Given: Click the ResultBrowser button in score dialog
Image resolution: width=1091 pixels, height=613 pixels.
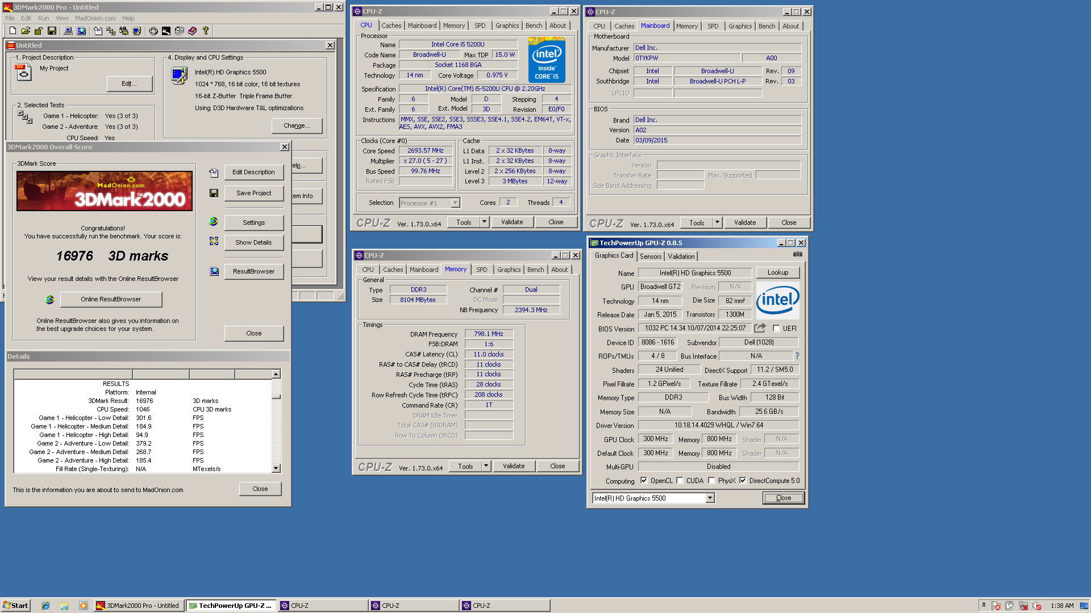Looking at the screenshot, I should [253, 271].
